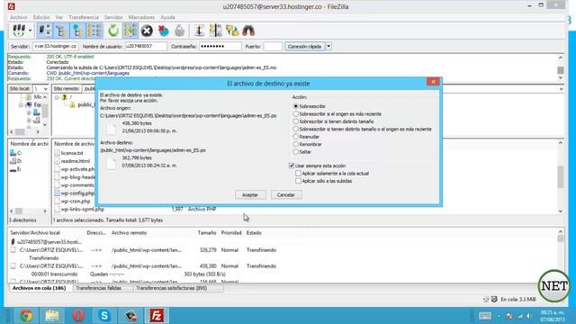Select the Saltar option

pos(302,152)
